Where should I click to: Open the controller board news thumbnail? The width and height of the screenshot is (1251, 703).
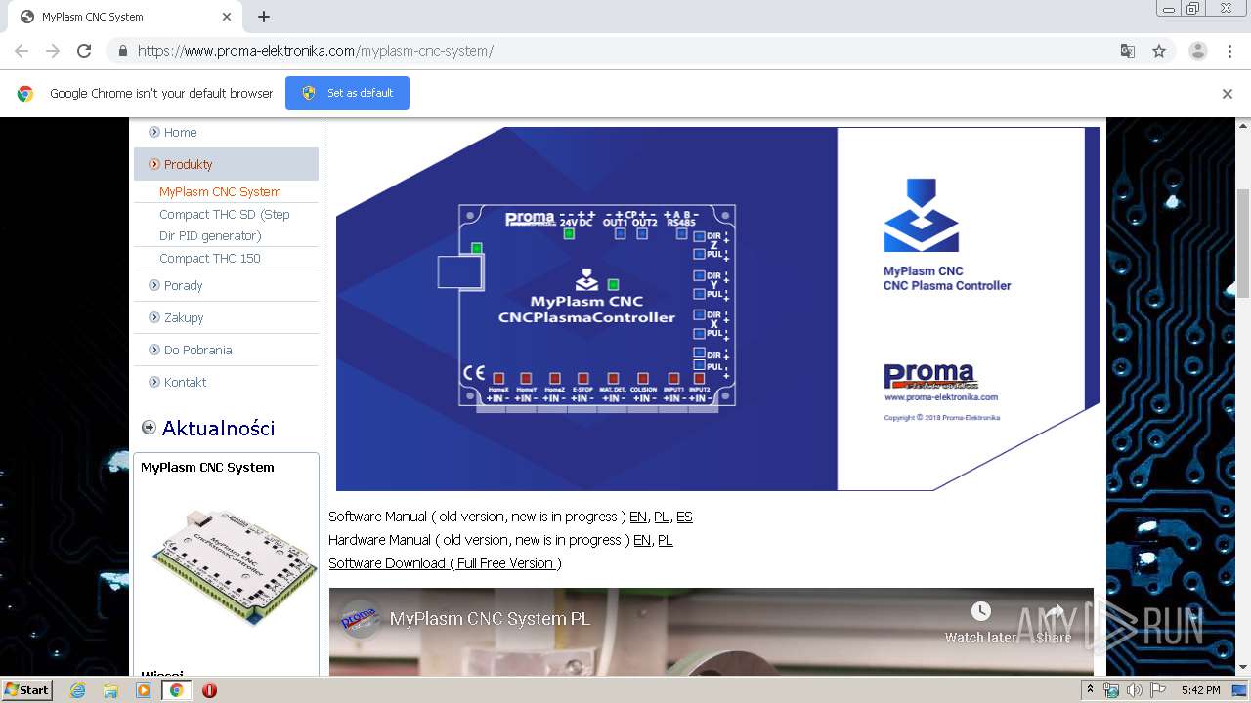tap(235, 566)
